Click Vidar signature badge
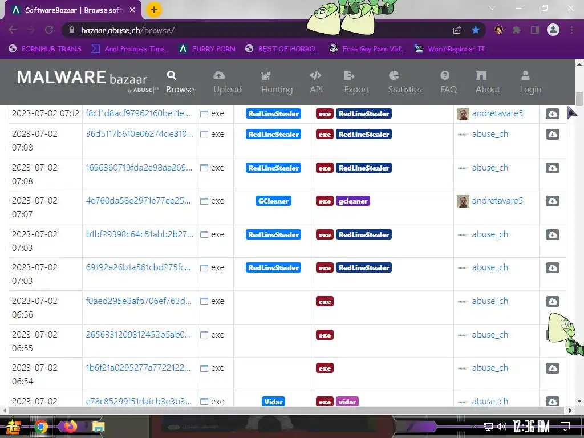The image size is (584, 438). point(273,401)
